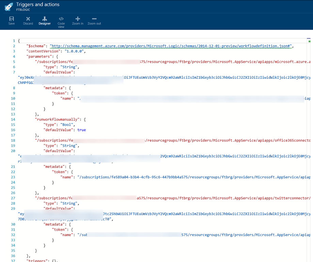This screenshot has width=313, height=262.
Task: Click the true value for defaultValue
Action: click(81, 130)
